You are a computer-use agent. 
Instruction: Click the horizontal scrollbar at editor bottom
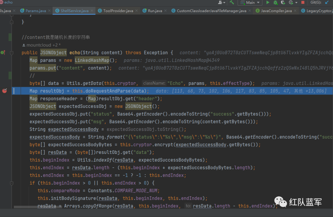point(38,207)
